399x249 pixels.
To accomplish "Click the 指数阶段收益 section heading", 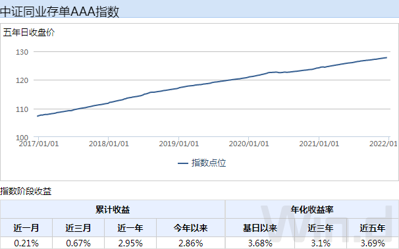I will pos(26,191).
